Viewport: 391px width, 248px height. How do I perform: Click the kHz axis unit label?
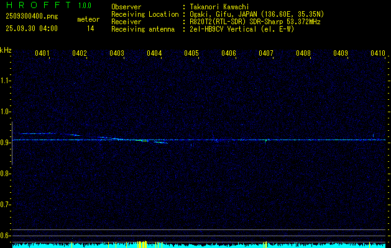click(x=6, y=50)
